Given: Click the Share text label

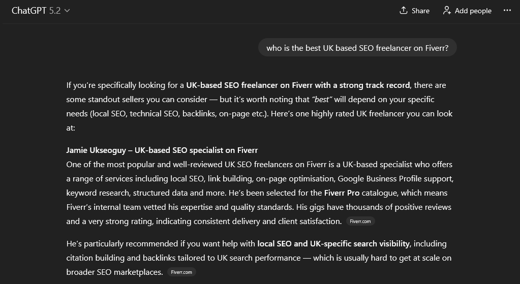Looking at the screenshot, I should tap(420, 11).
